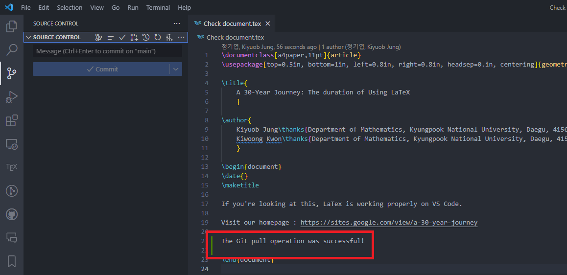Open the File menu
Viewport: 567px width, 275px height.
pyautogui.click(x=25, y=8)
